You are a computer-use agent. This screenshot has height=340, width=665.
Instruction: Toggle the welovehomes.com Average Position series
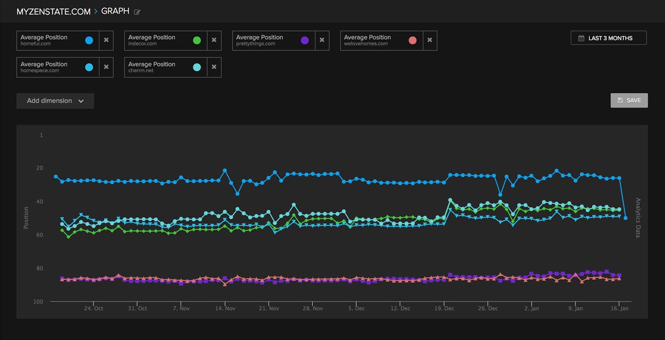pyautogui.click(x=378, y=40)
